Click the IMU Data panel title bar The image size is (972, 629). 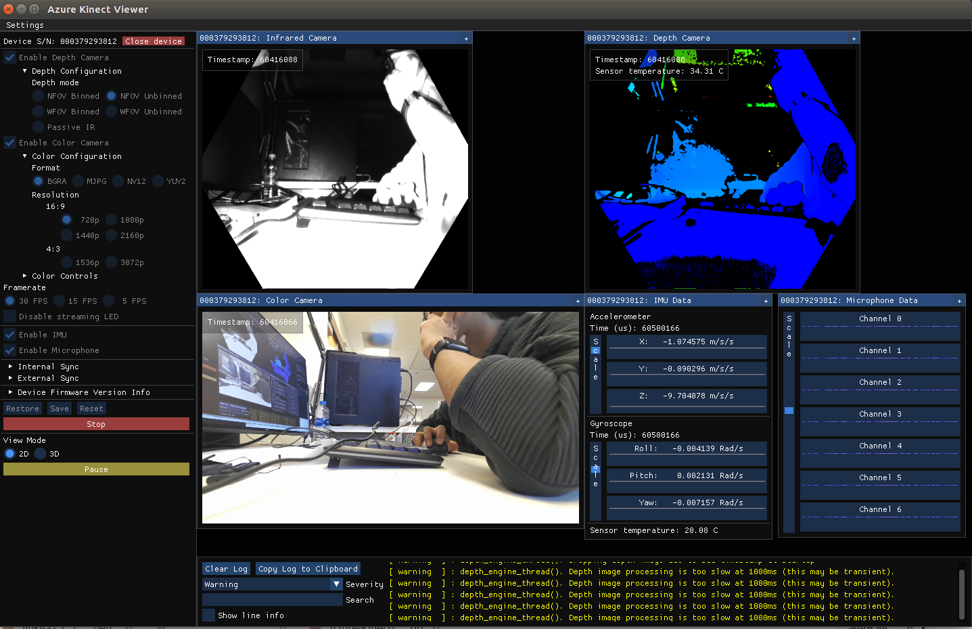(x=678, y=301)
